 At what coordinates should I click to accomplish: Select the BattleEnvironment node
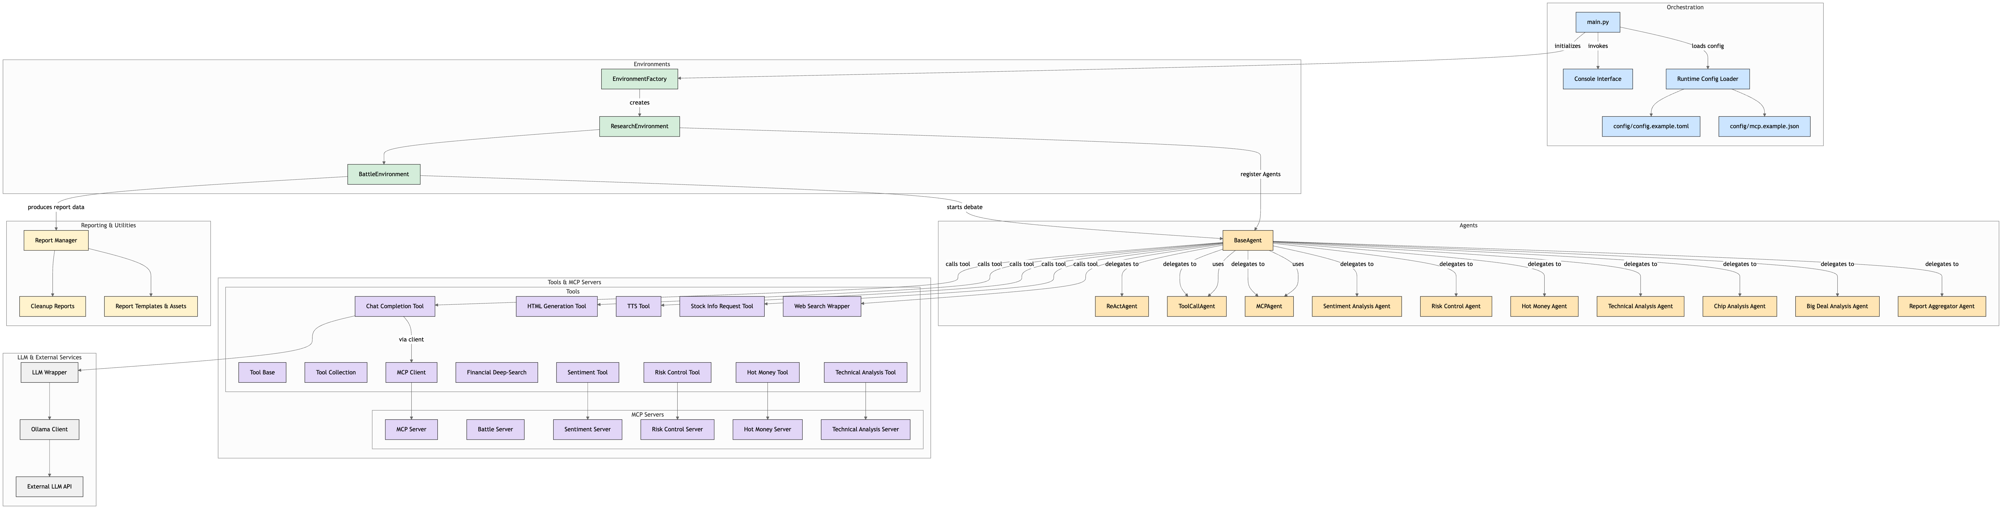pos(384,174)
